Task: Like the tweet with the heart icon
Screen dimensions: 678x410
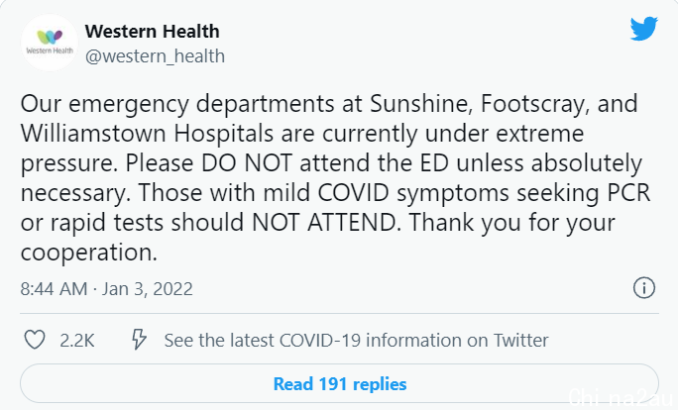Action: coord(34,340)
